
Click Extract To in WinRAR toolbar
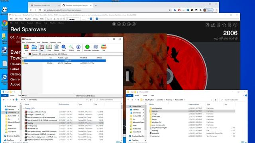[34, 48]
